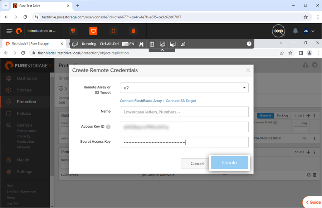Focus the Name input field
The image size is (322, 208).
click(x=184, y=112)
